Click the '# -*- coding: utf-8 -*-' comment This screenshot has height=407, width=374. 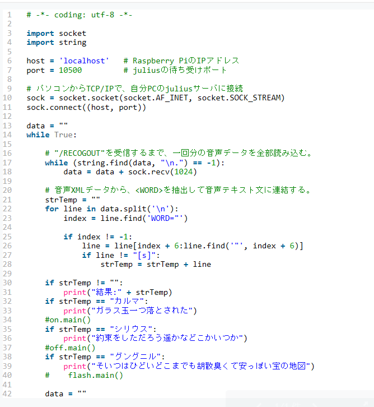pos(80,15)
